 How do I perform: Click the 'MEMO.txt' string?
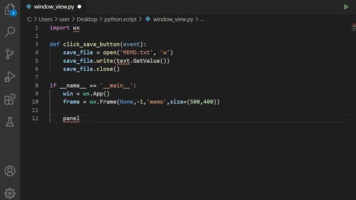[136, 52]
